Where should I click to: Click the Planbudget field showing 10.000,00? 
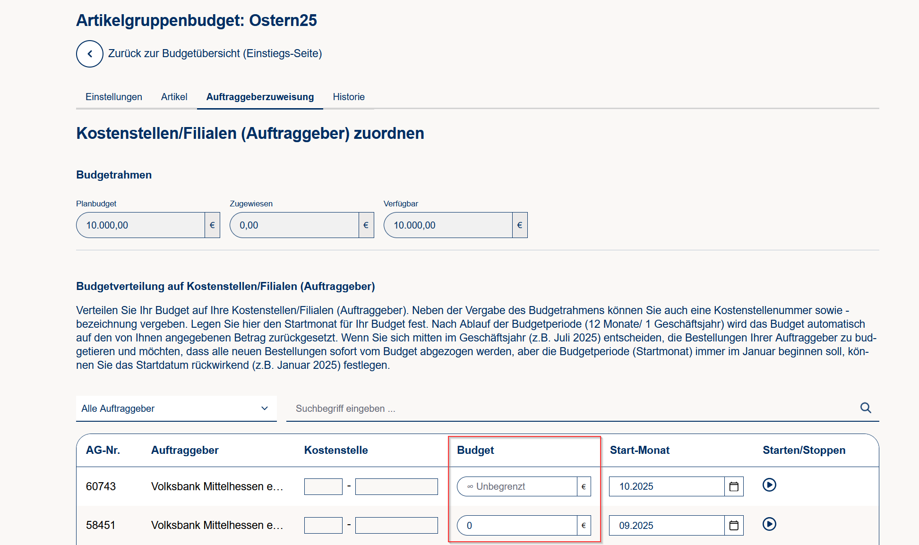[140, 225]
